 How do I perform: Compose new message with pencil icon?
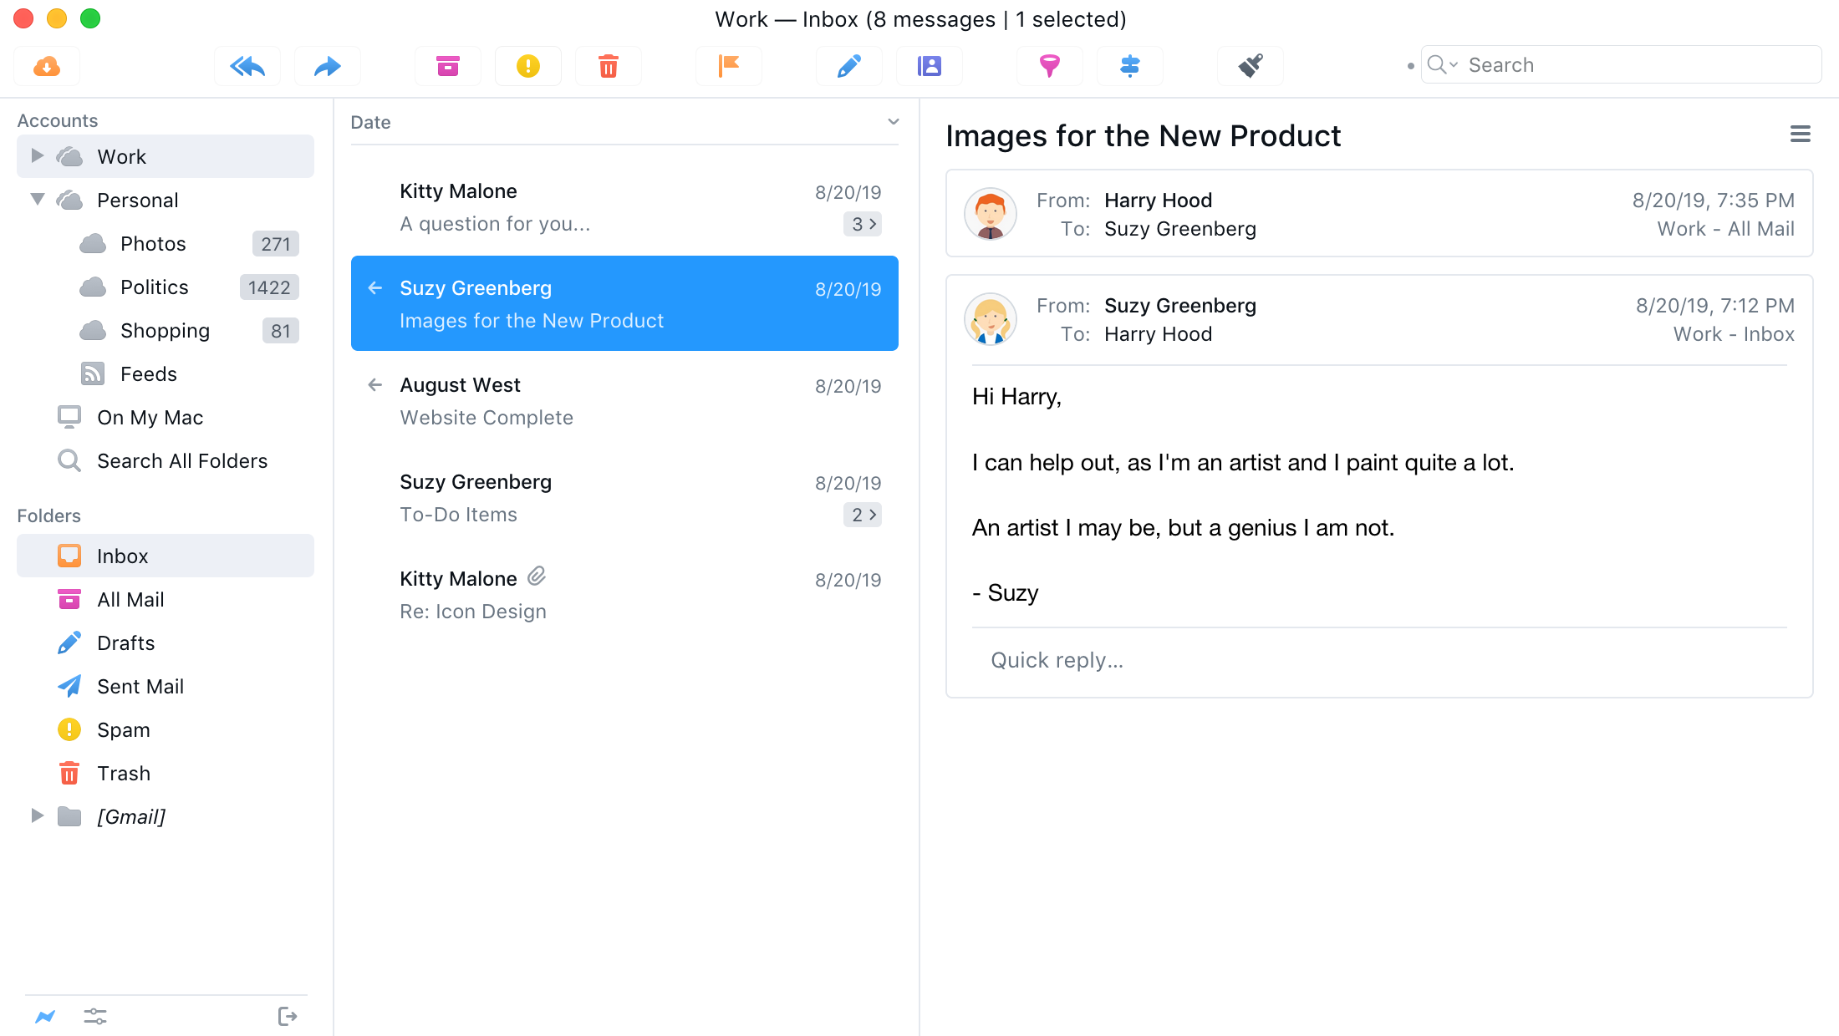click(848, 66)
